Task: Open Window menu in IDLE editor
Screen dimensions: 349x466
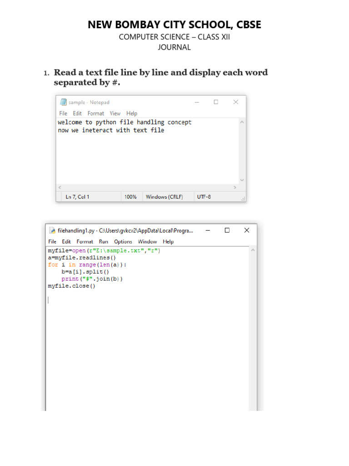Action: [x=147, y=242]
